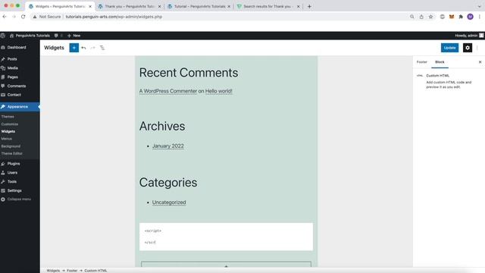
Task: Go back in browser history
Action: 5,17
